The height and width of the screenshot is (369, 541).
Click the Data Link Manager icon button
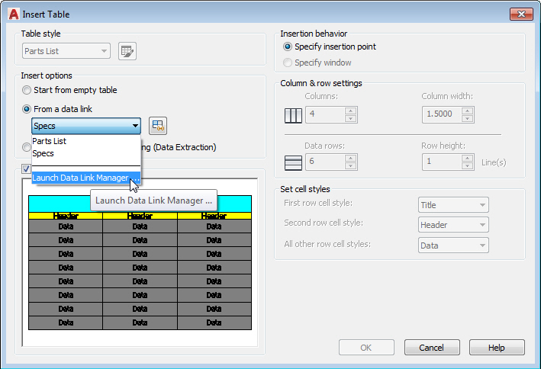click(x=158, y=126)
